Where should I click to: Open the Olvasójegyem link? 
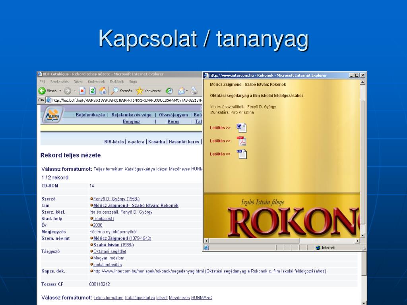173,115
